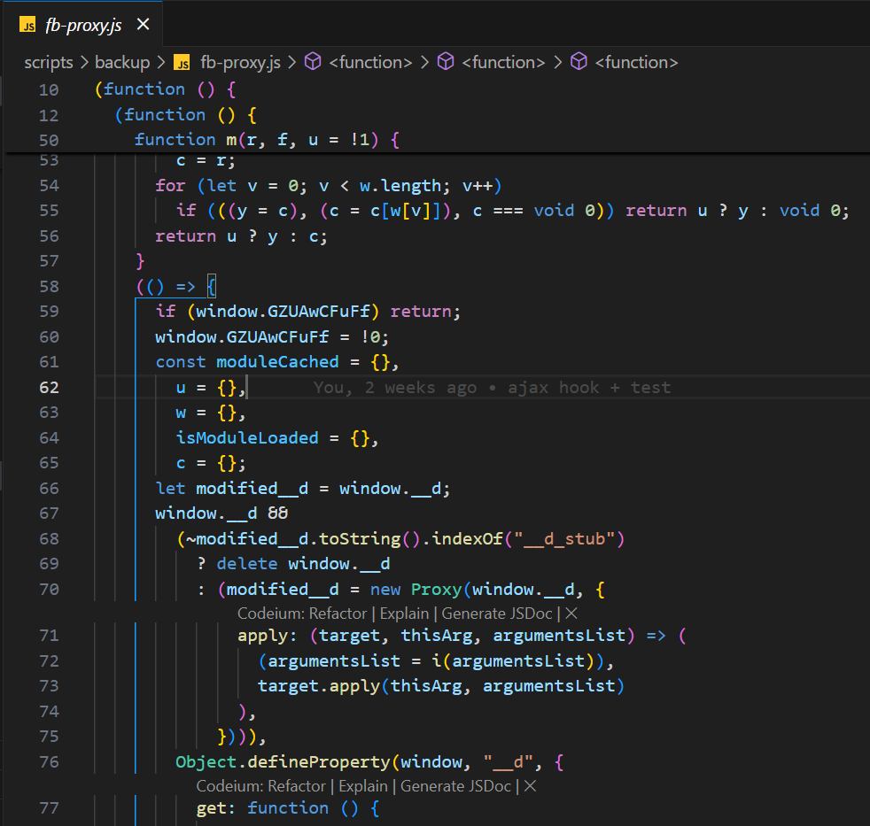Click line number 62 in the gutter
Screen dimensions: 870x826
(49, 388)
